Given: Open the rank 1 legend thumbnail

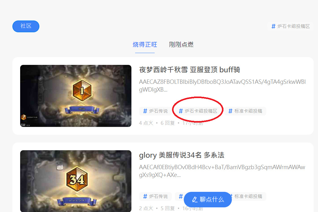Looking at the screenshot, I should (76, 96).
